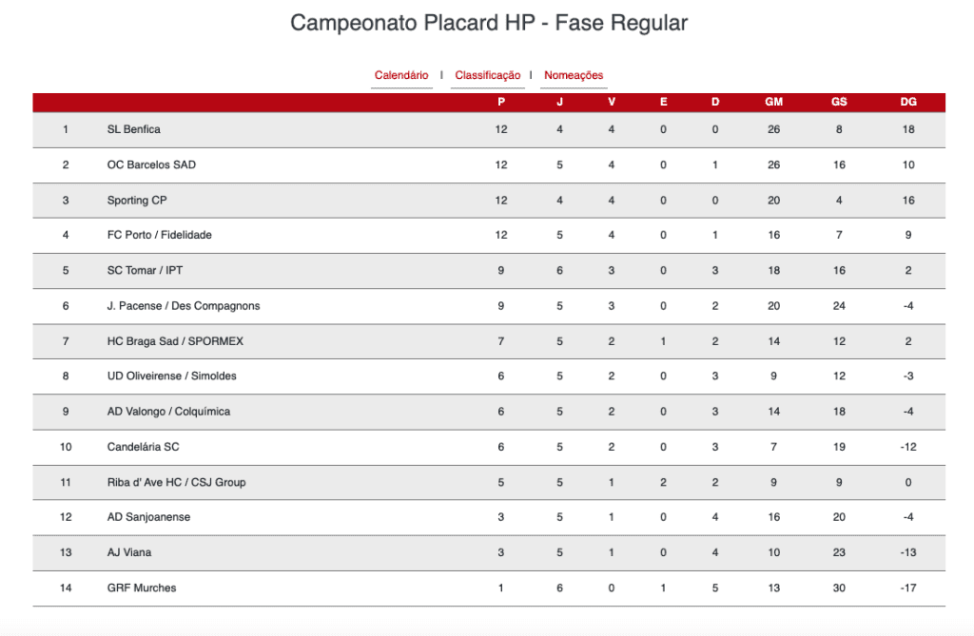Open J. Pacense / Des Compagnons entry

tap(184, 305)
